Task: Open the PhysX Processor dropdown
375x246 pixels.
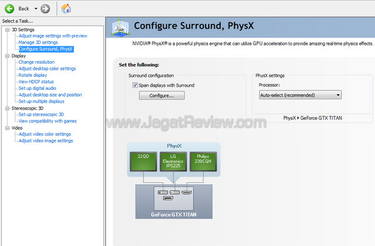Action: click(x=301, y=95)
